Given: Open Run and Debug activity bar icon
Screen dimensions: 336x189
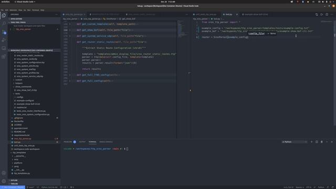Looking at the screenshot, I should [x=4, y=40].
